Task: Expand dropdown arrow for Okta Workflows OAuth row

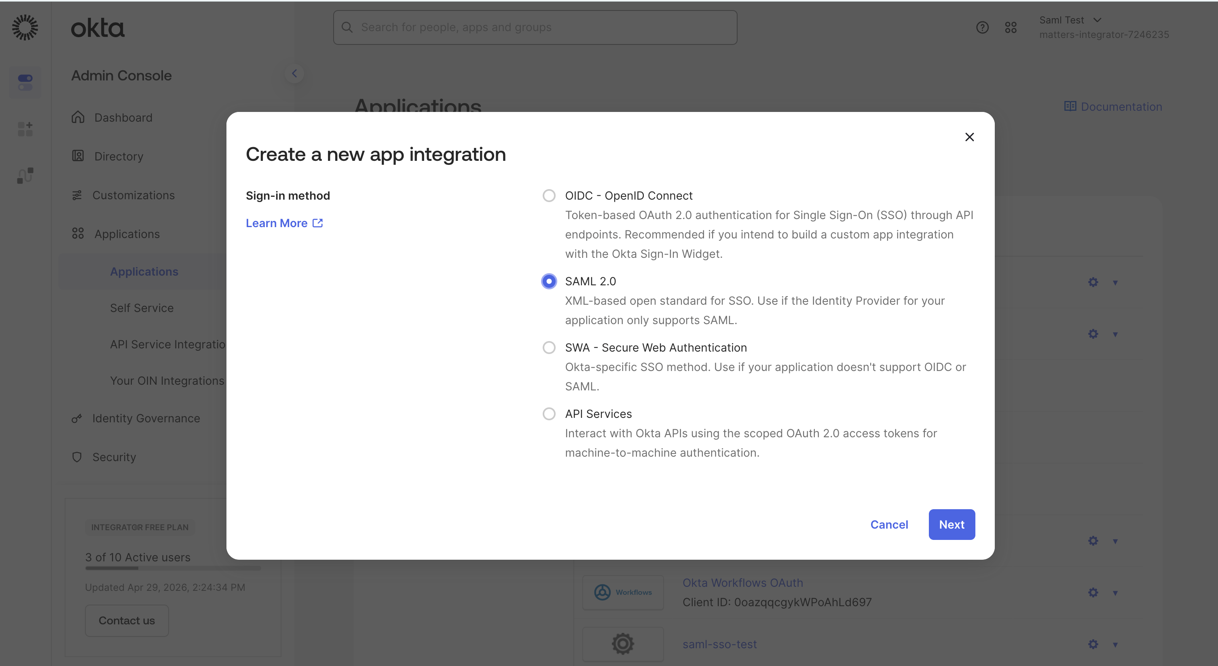Action: coord(1115,593)
